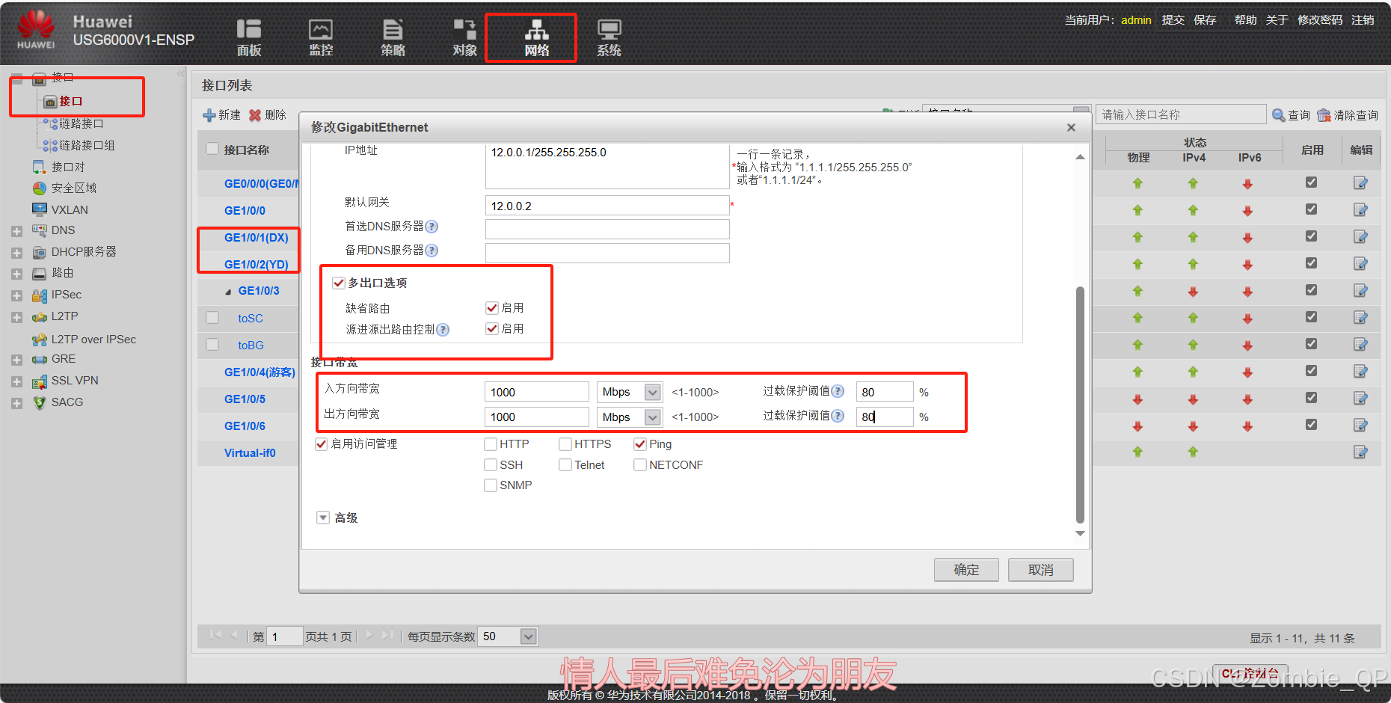Click outbound 过载保护阈值 help icon

(x=838, y=416)
